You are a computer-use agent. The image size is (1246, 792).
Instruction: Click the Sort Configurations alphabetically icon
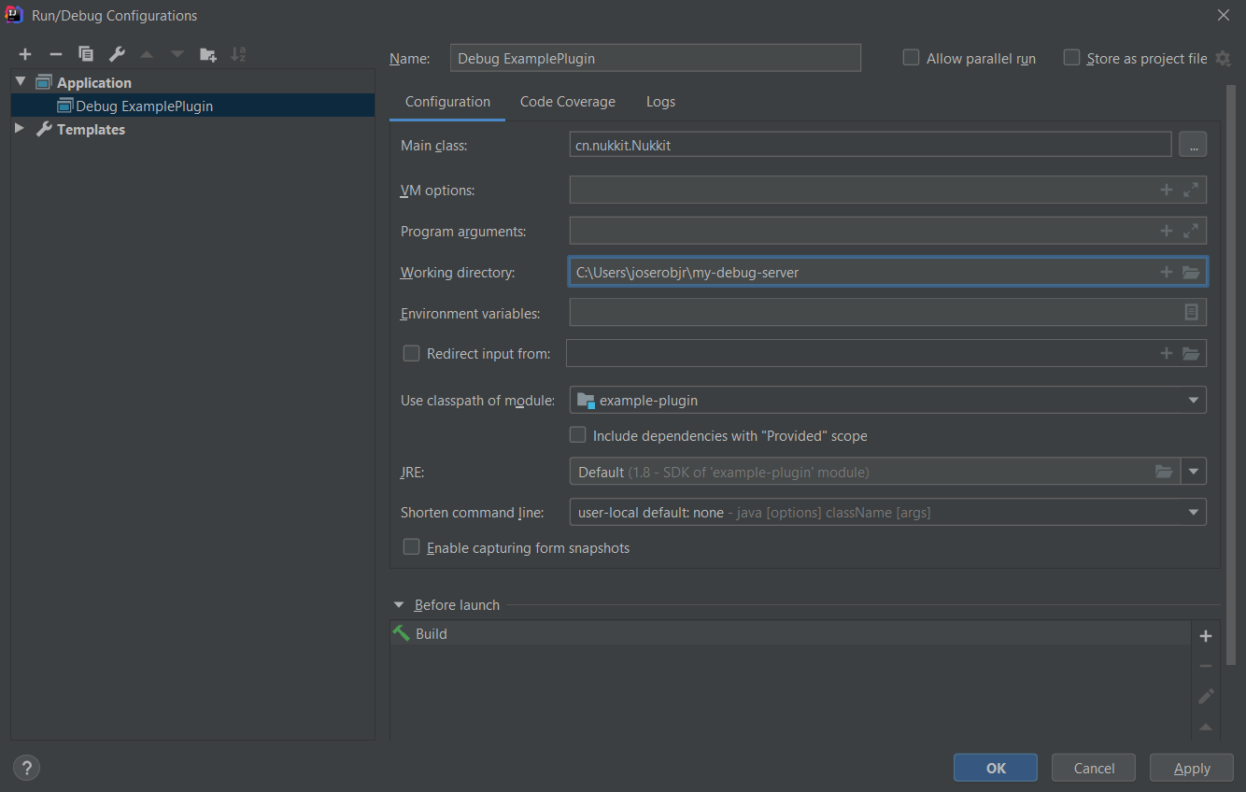coord(238,54)
